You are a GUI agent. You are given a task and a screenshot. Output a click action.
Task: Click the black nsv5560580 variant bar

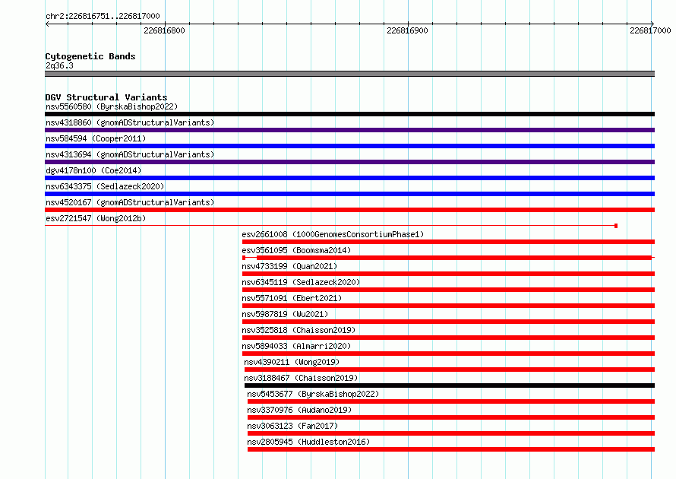point(349,114)
